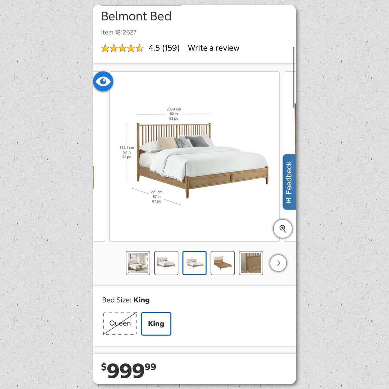Select the second bed thumbnail on white
The width and height of the screenshot is (389, 389).
pyautogui.click(x=166, y=263)
